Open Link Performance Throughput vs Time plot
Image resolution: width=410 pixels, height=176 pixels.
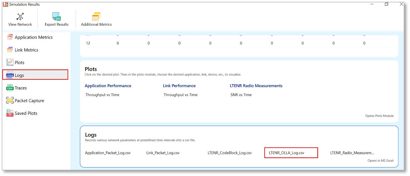point(181,95)
